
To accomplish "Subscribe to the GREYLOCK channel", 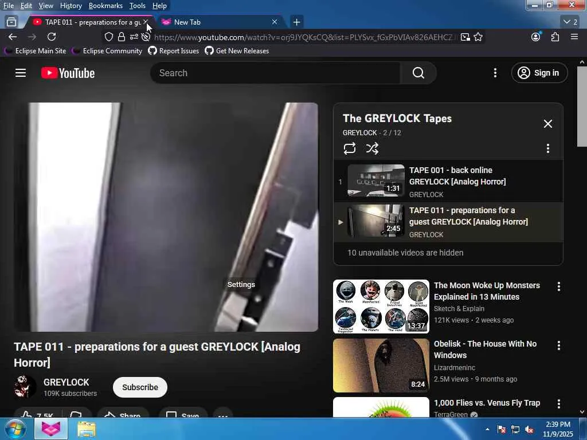I will click(x=140, y=387).
